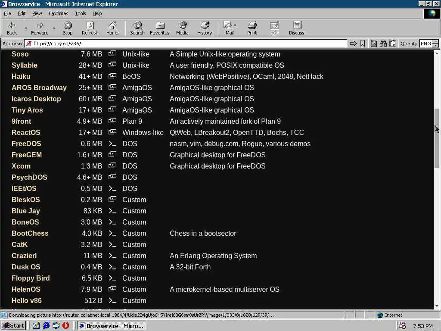Click the Quality stepper up arrow
The image size is (441, 331).
[436, 42]
